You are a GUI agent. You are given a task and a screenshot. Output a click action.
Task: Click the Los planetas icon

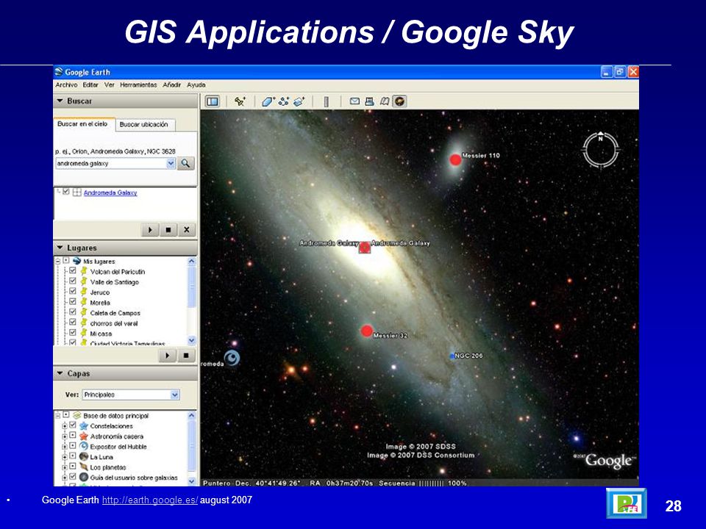[84, 467]
